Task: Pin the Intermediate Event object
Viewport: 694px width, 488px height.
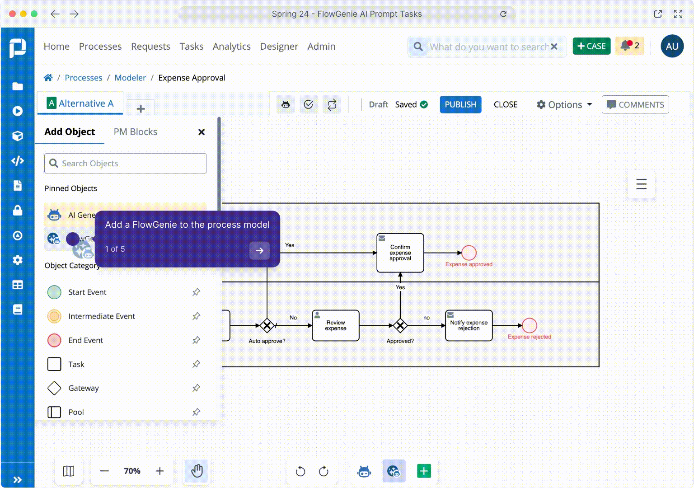Action: click(x=196, y=316)
